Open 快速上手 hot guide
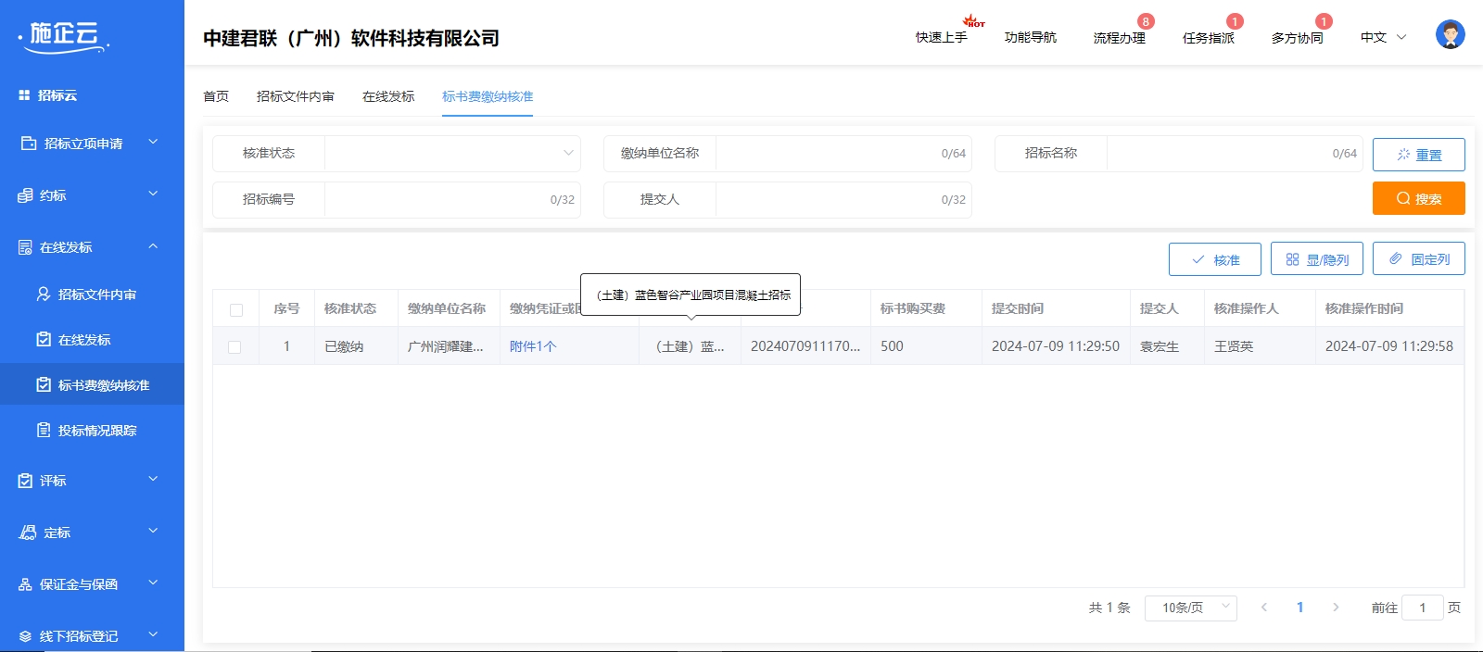The image size is (1483, 652). (x=941, y=38)
